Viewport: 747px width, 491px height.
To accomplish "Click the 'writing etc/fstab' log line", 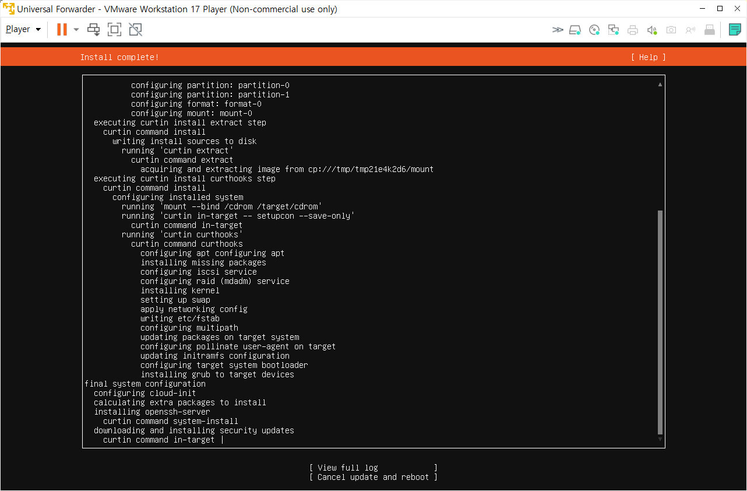I will 180,318.
